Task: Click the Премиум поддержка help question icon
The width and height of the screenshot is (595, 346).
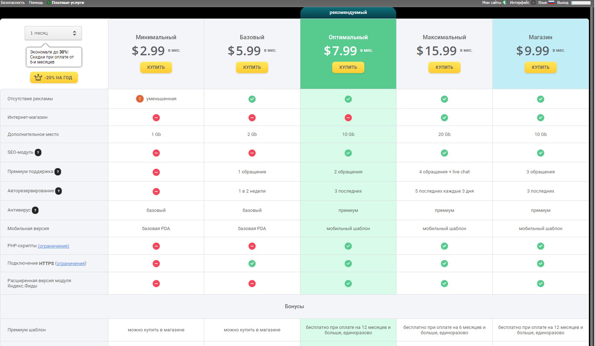Action: tap(58, 172)
